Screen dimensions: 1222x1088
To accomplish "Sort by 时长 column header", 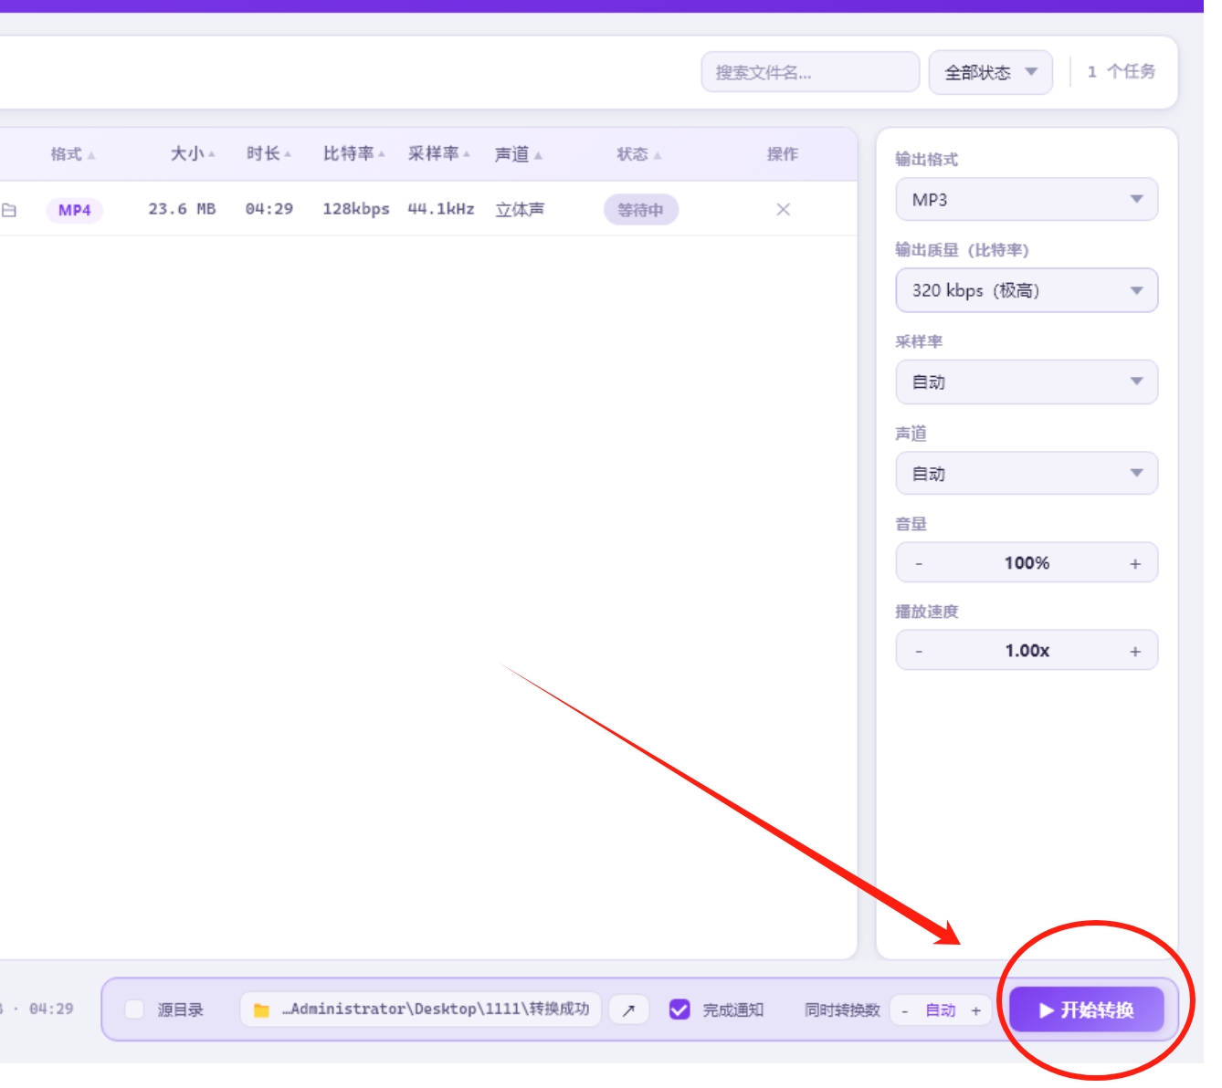I will (x=269, y=154).
